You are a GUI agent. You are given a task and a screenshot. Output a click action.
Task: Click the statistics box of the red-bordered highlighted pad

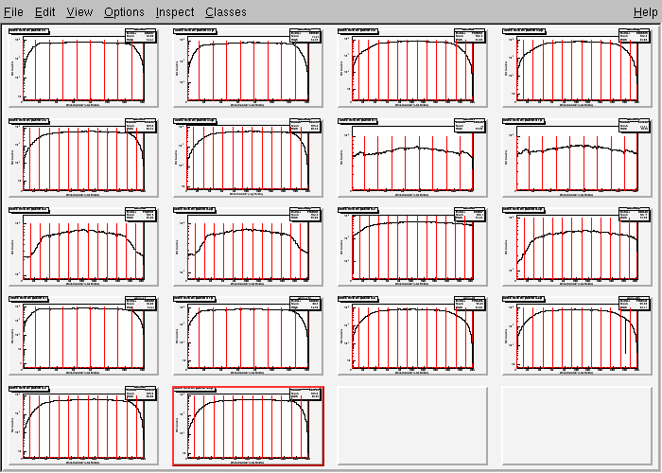pos(305,394)
